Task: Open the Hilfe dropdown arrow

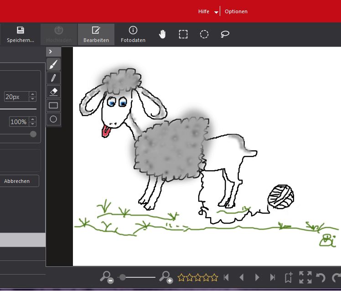Action: point(216,12)
